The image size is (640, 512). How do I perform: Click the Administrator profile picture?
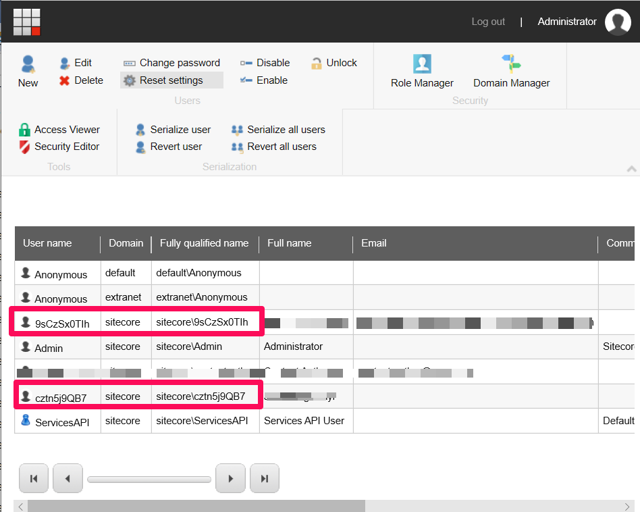pos(618,22)
